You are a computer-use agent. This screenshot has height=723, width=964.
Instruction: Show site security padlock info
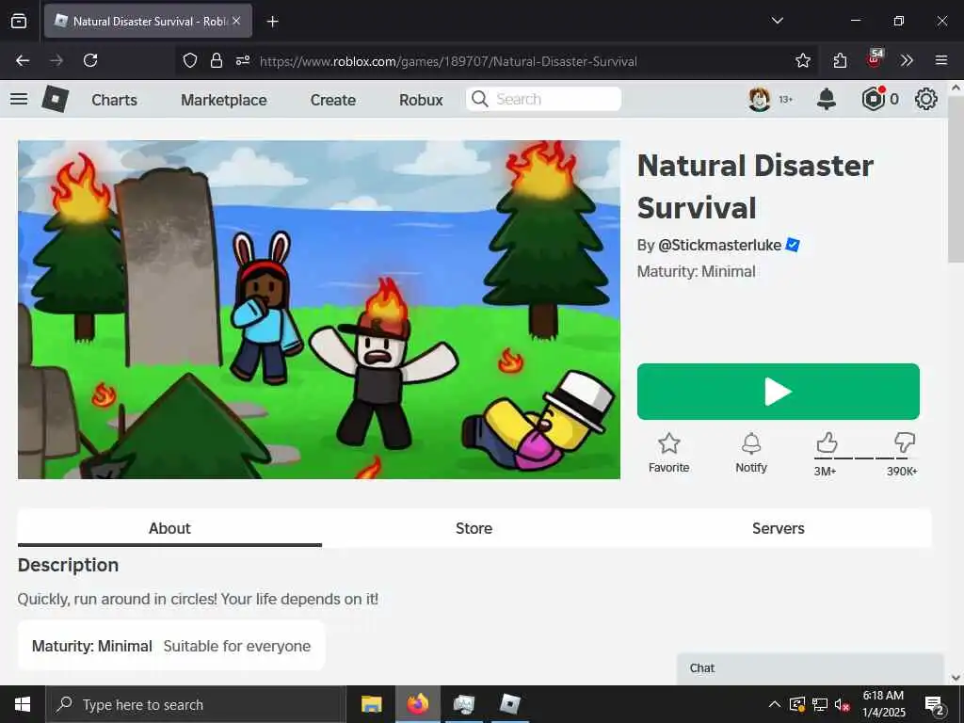(217, 60)
